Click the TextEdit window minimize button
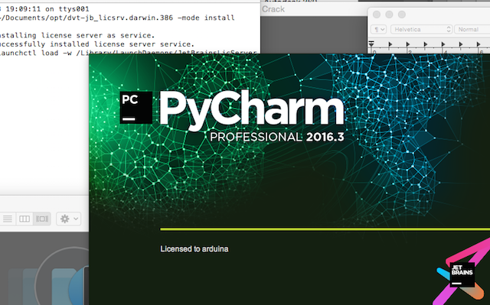 coord(390,15)
